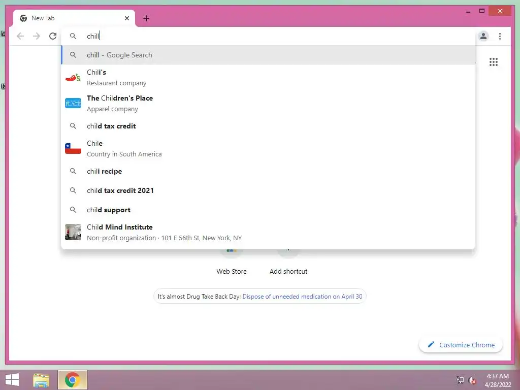Select The Children's Place suggestion
This screenshot has width=520, height=390.
coord(268,104)
